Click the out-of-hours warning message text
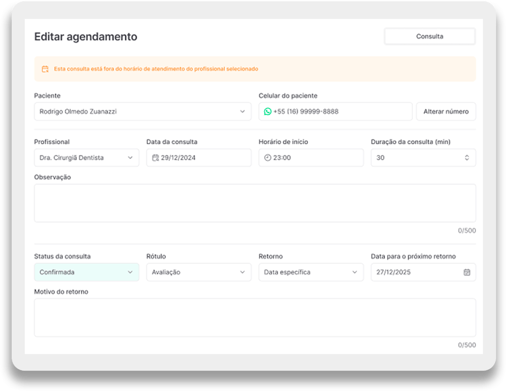The width and height of the screenshot is (506, 391). click(156, 69)
